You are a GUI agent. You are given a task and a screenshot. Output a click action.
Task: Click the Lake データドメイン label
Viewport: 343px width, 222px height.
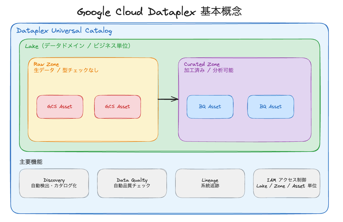tap(78, 46)
